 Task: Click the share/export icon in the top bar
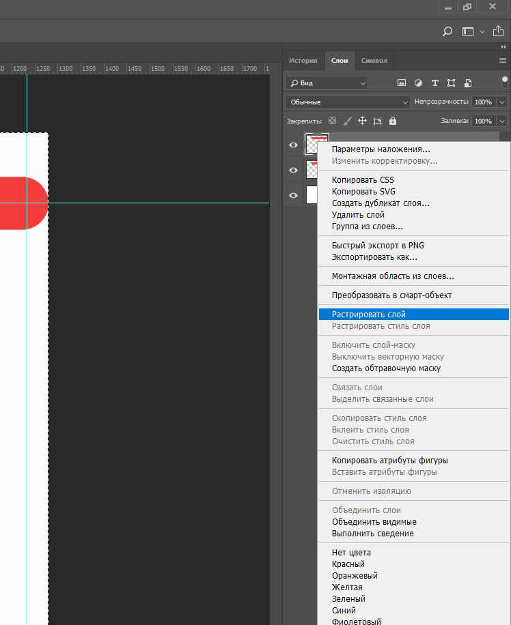499,31
